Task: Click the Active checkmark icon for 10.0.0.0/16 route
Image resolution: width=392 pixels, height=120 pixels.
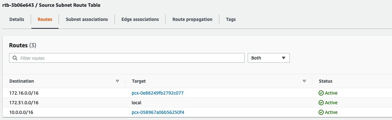Action: point(321,112)
